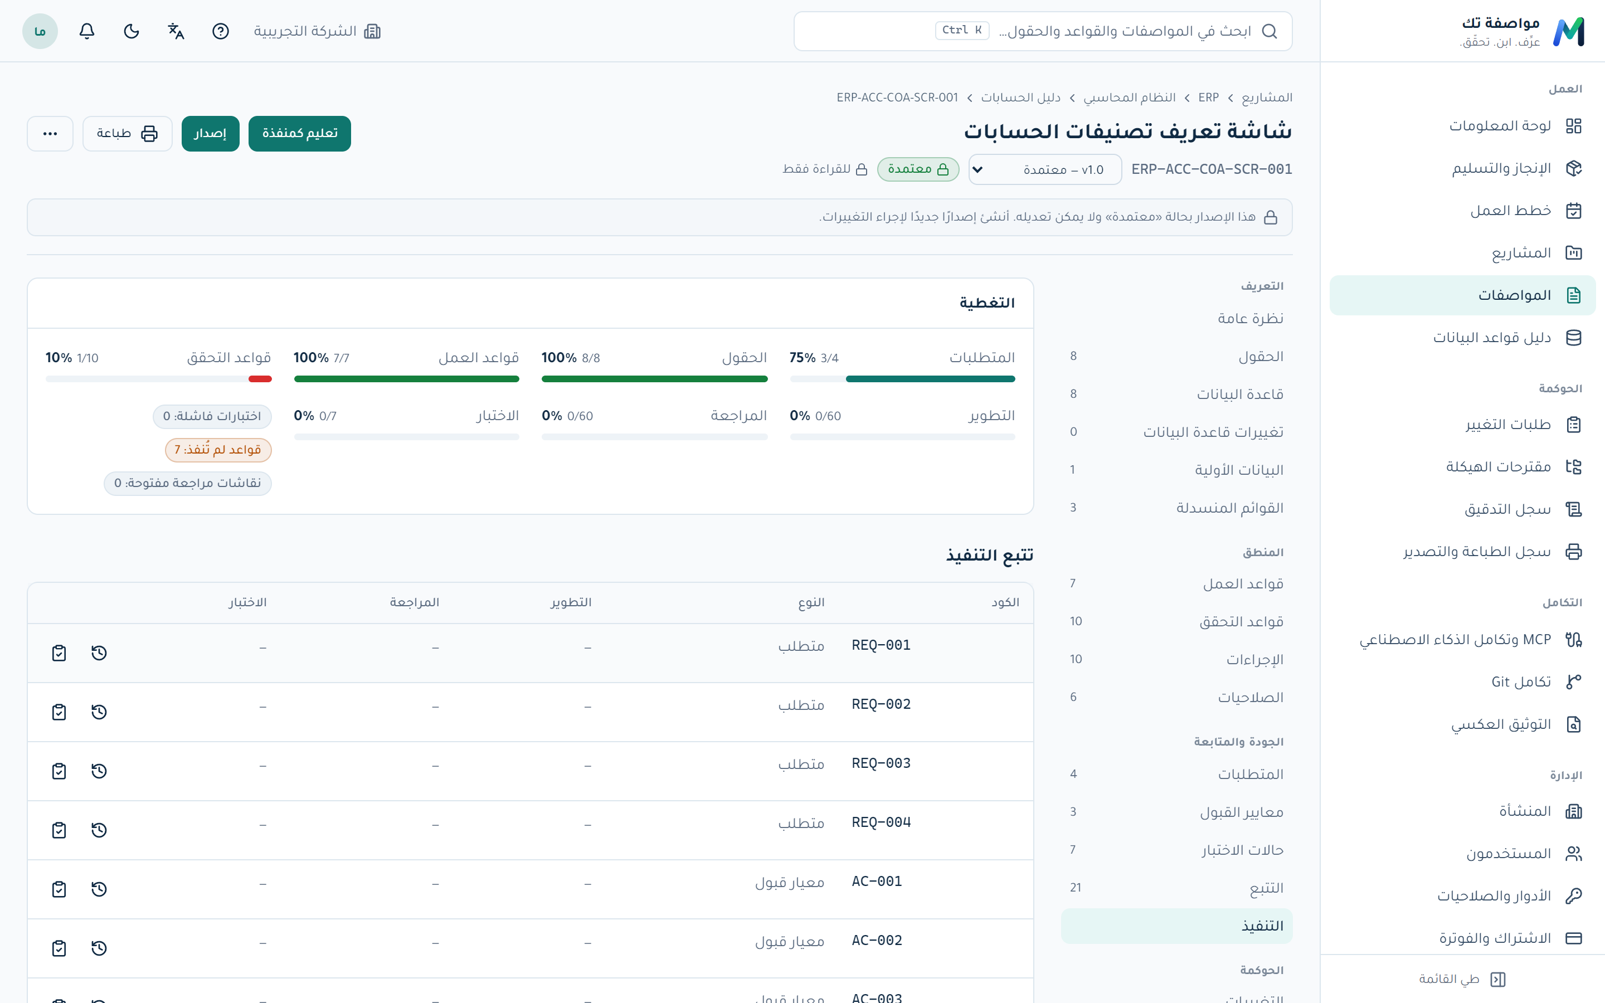Click the more options (…) button
The height and width of the screenshot is (1003, 1605).
[50, 133]
